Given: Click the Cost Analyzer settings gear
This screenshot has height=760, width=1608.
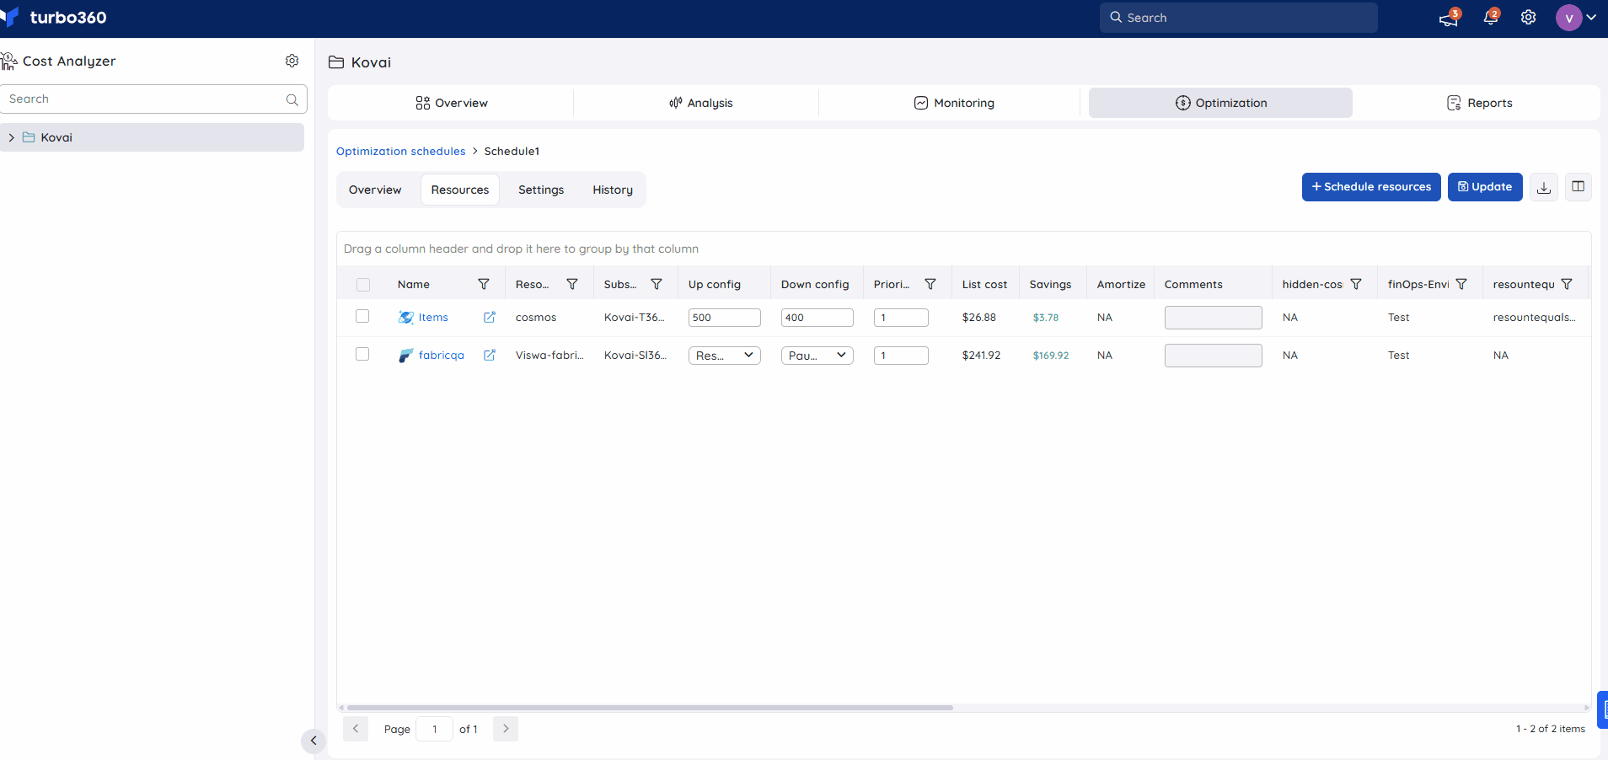Looking at the screenshot, I should pos(292,61).
